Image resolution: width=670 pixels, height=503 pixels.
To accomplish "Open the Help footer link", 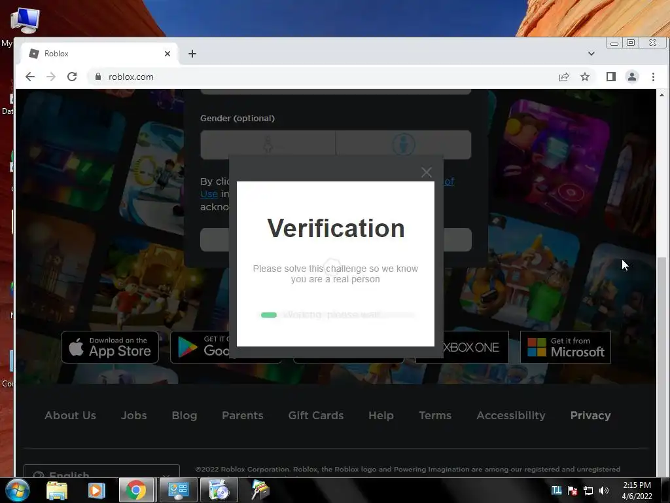I will (x=381, y=415).
